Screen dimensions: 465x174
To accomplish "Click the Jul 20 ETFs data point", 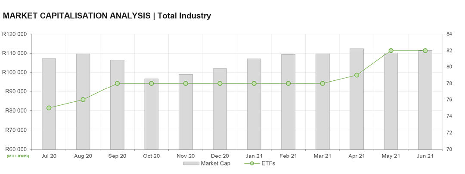I will pos(49,108).
